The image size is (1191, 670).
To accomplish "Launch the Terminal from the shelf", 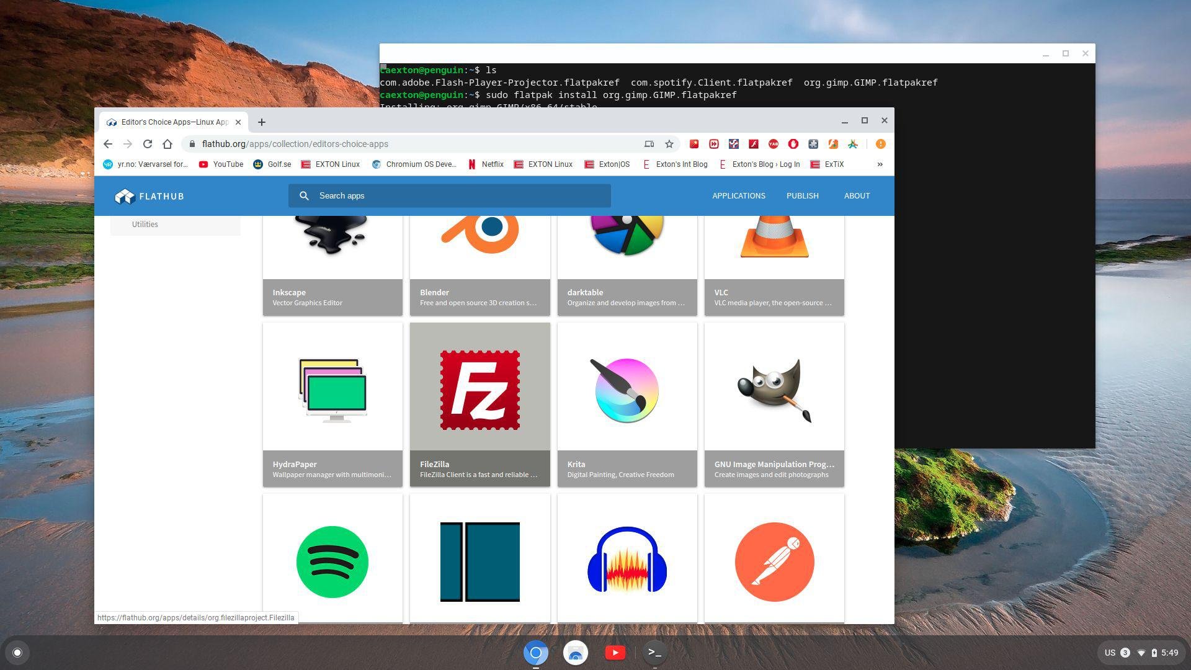I will click(655, 653).
